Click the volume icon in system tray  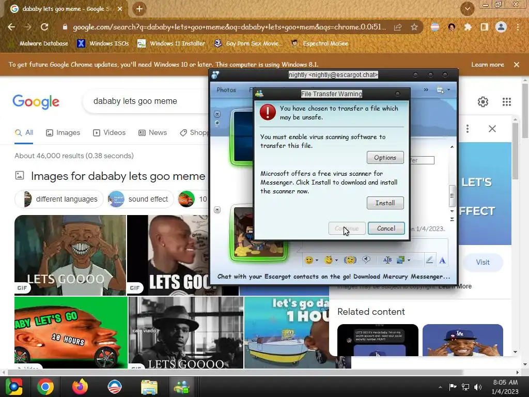pyautogui.click(x=478, y=387)
